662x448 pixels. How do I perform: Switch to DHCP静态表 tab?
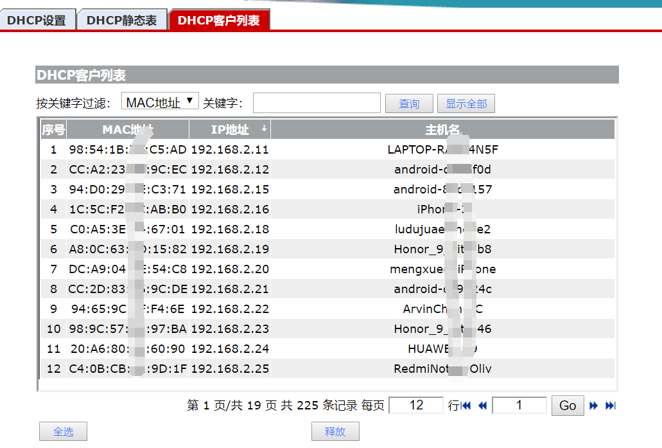click(122, 20)
